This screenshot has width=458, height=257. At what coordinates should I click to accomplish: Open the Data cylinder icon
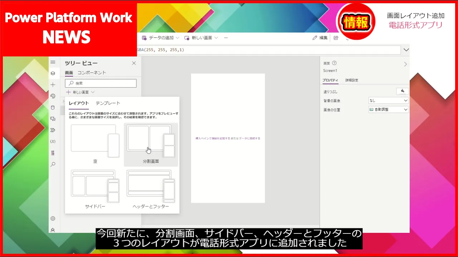click(x=53, y=107)
